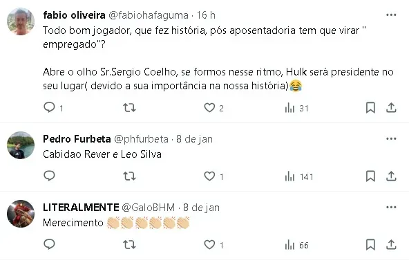
Task: Open more options on LITERALMENTE's tweet
Action: [391, 207]
